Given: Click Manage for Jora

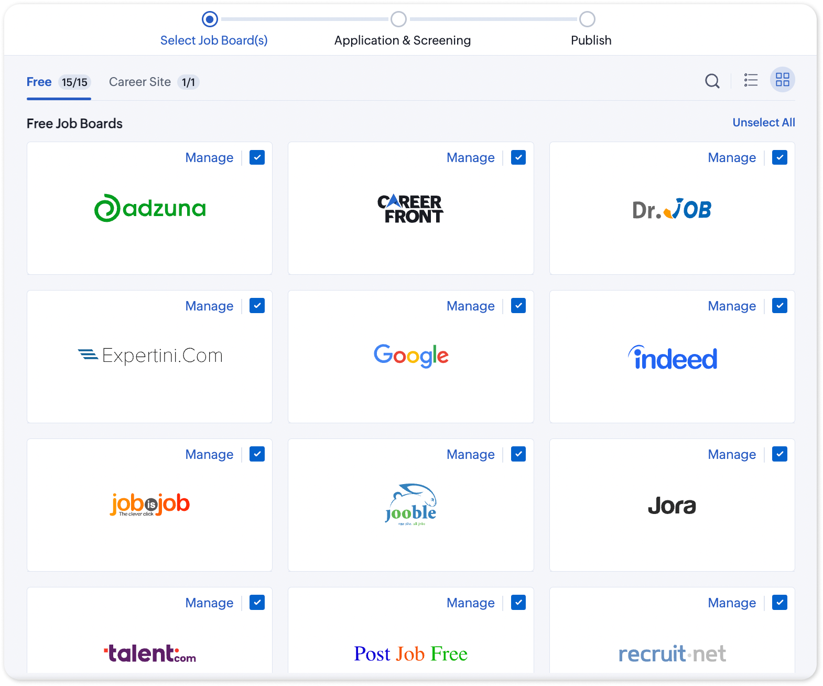Looking at the screenshot, I should pos(732,455).
